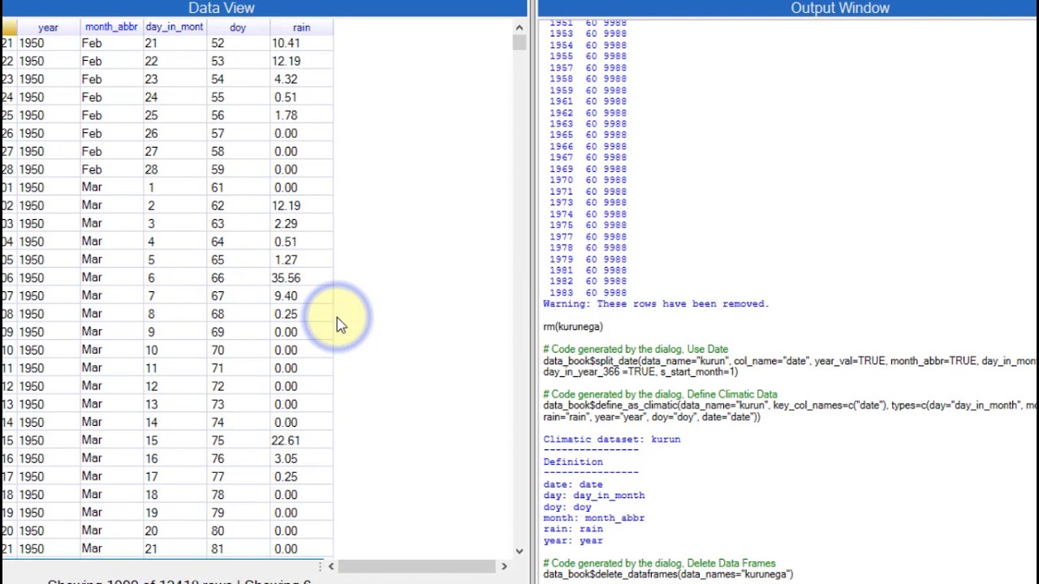Select the rain value 10.41

[x=286, y=43]
